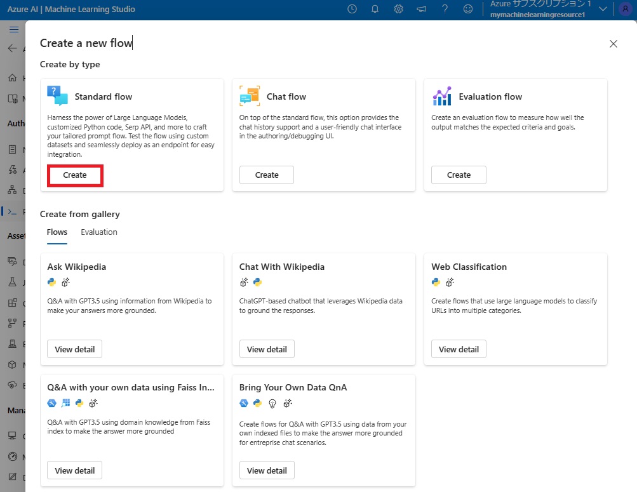This screenshot has height=492, width=637.
Task: Click the feedback megaphone icon
Action: click(422, 9)
